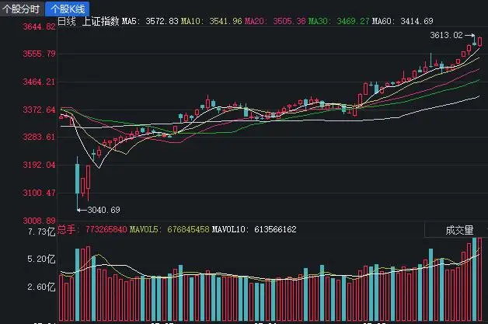Viewport: 488px width, 324px height.
Task: Click the 5.20亿 volume axis label
Action: [x=39, y=259]
